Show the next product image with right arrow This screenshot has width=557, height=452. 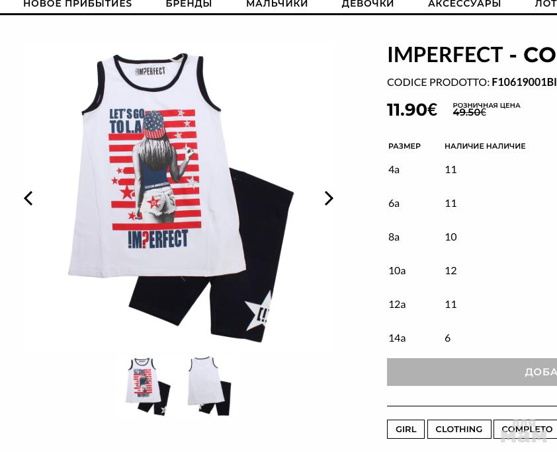(329, 198)
